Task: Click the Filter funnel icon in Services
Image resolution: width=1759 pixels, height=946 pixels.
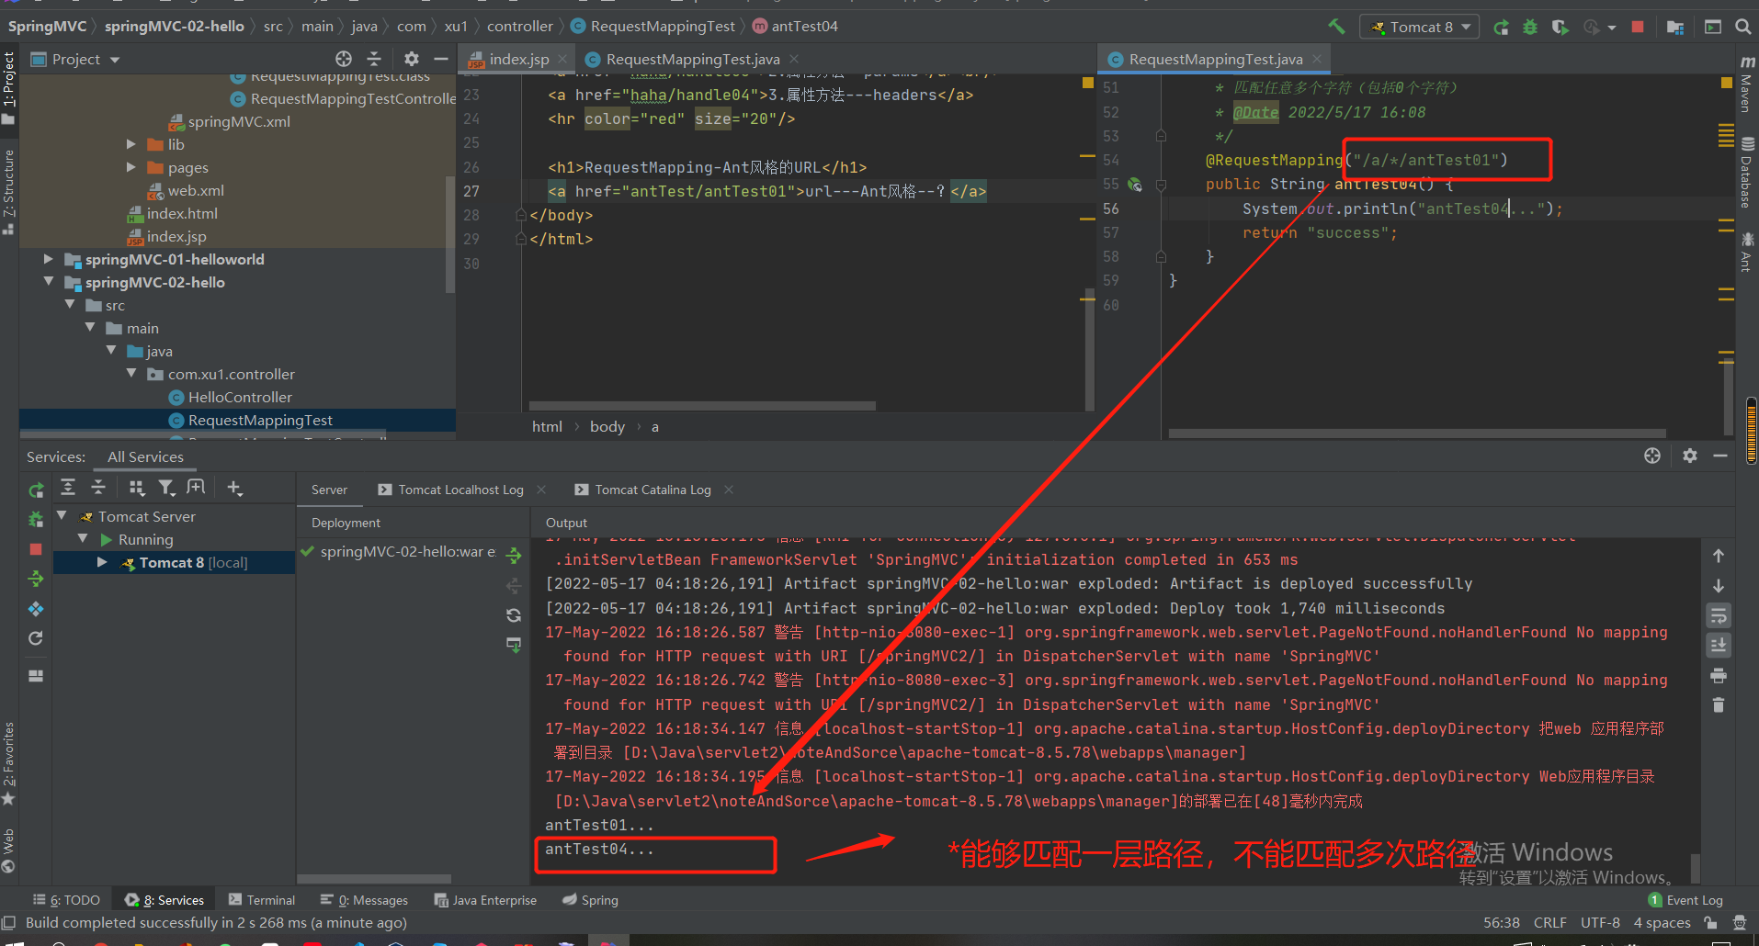Action: pyautogui.click(x=166, y=488)
